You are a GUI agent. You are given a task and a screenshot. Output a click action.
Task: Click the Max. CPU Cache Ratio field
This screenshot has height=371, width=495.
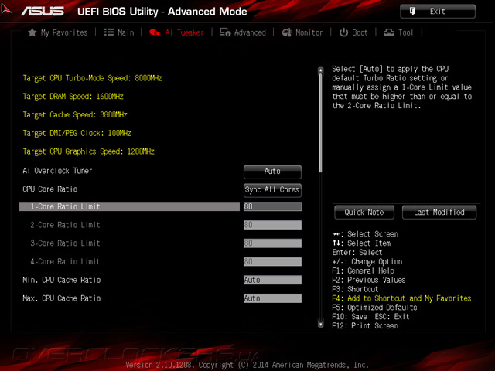pyautogui.click(x=272, y=298)
